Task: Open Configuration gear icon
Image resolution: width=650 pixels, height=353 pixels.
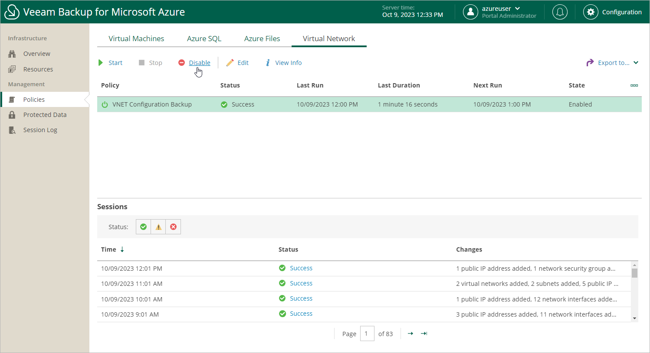Action: 591,12
